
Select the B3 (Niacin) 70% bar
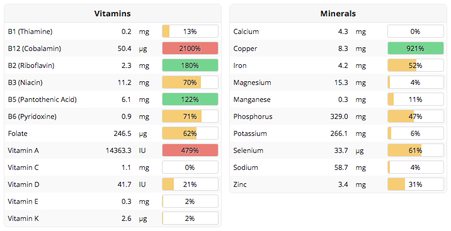[190, 82]
